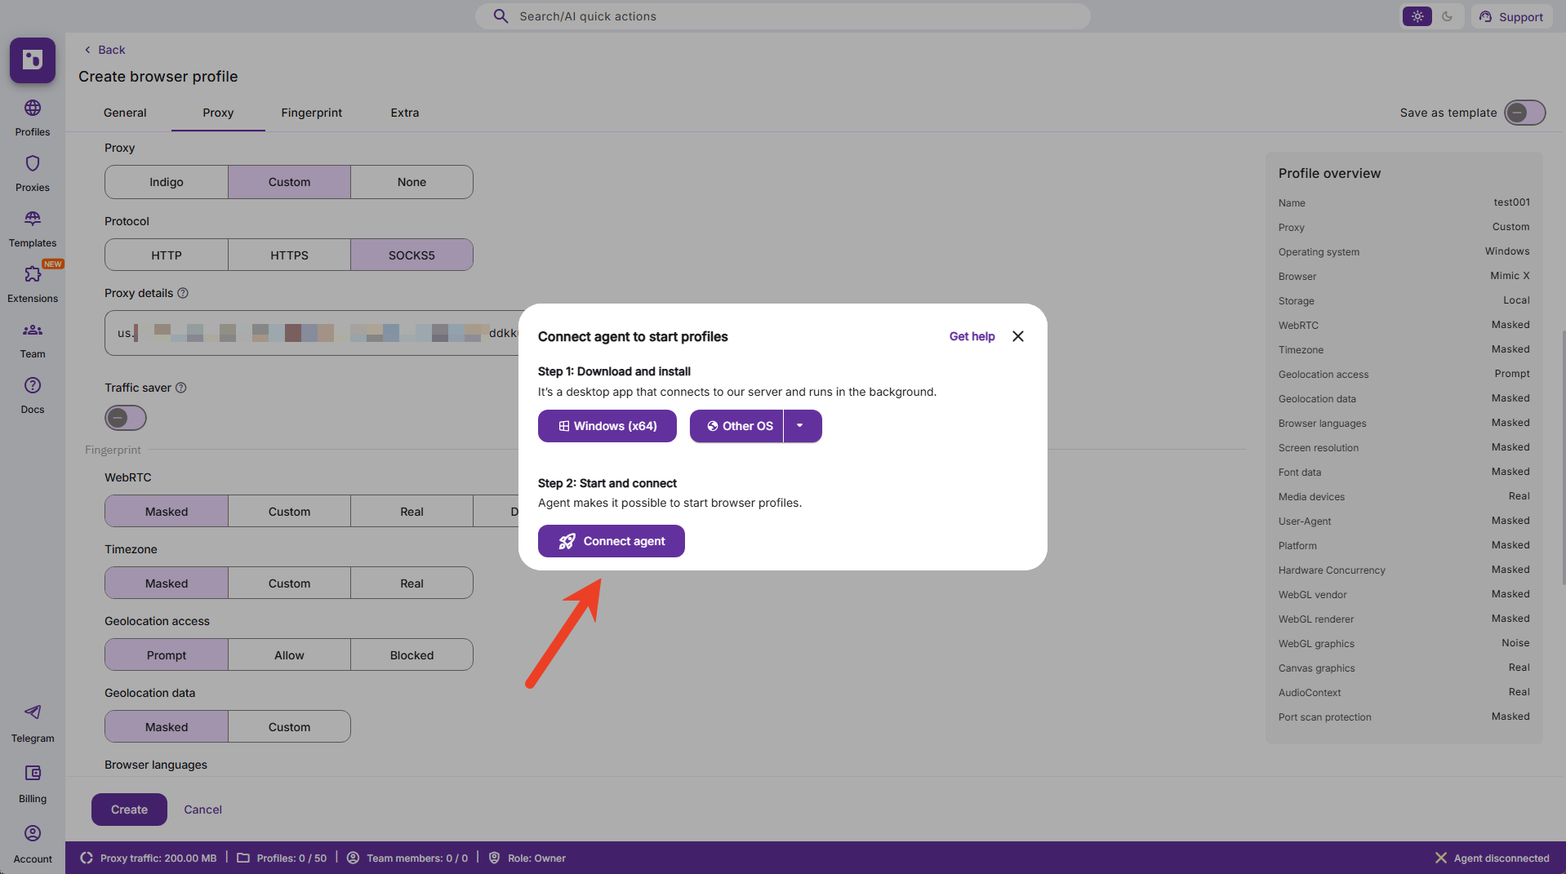Expand the Other OS dropdown arrow
This screenshot has height=874, width=1566.
point(800,426)
